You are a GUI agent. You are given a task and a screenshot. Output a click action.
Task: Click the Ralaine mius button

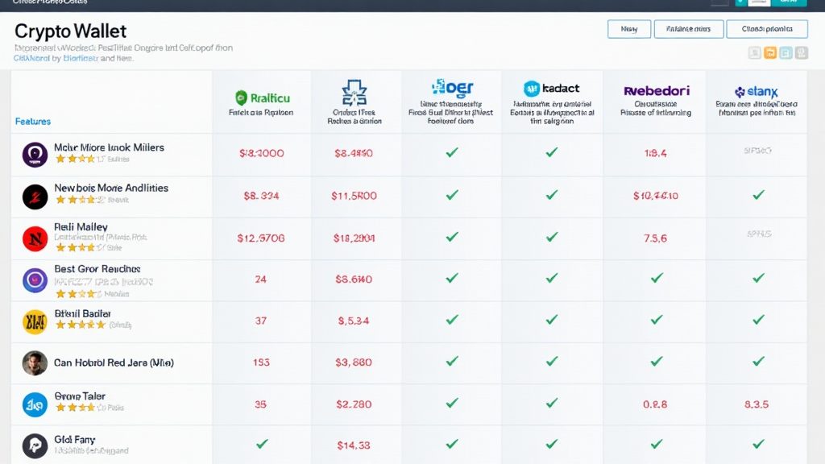(689, 29)
